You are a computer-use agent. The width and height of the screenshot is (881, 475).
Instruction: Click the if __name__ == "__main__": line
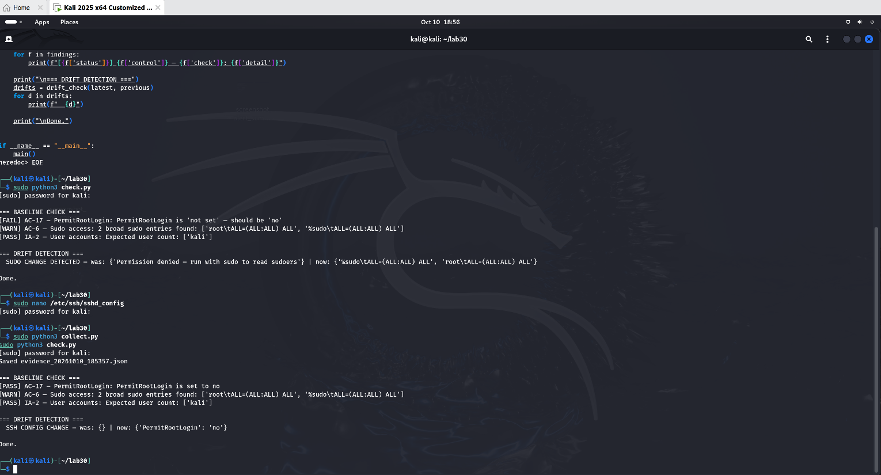[47, 146]
